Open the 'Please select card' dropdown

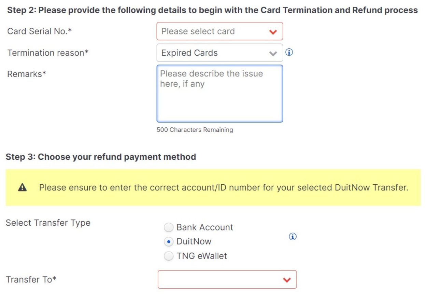click(212, 31)
